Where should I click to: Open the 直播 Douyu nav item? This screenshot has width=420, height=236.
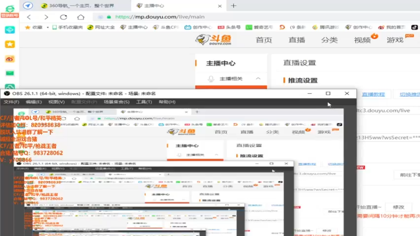click(x=297, y=40)
